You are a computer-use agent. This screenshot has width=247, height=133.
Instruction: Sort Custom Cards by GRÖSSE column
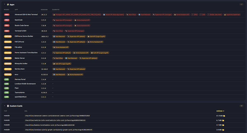tap(220, 111)
